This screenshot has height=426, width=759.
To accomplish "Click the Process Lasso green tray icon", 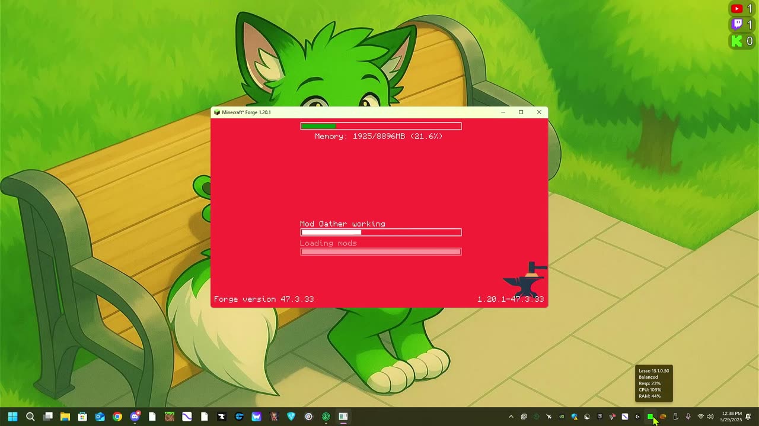I will point(650,417).
